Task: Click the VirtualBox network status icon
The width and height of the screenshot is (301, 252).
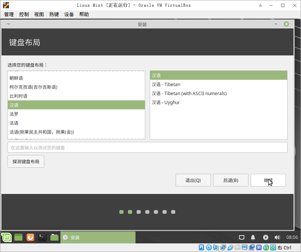Action: click(224, 247)
